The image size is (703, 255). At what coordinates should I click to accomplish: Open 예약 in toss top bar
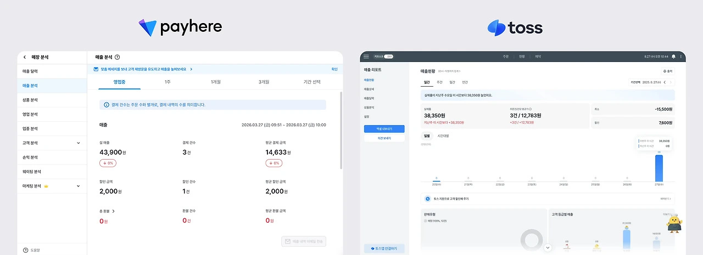(538, 56)
